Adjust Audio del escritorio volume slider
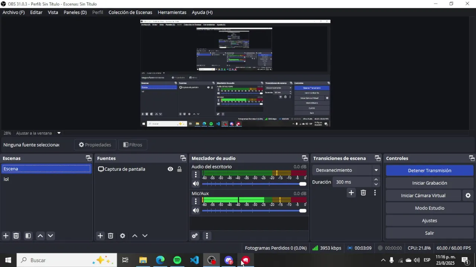 point(254,184)
